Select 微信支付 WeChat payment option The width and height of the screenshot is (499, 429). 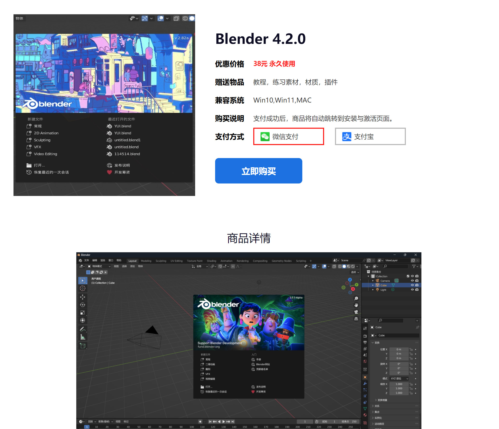tap(289, 137)
